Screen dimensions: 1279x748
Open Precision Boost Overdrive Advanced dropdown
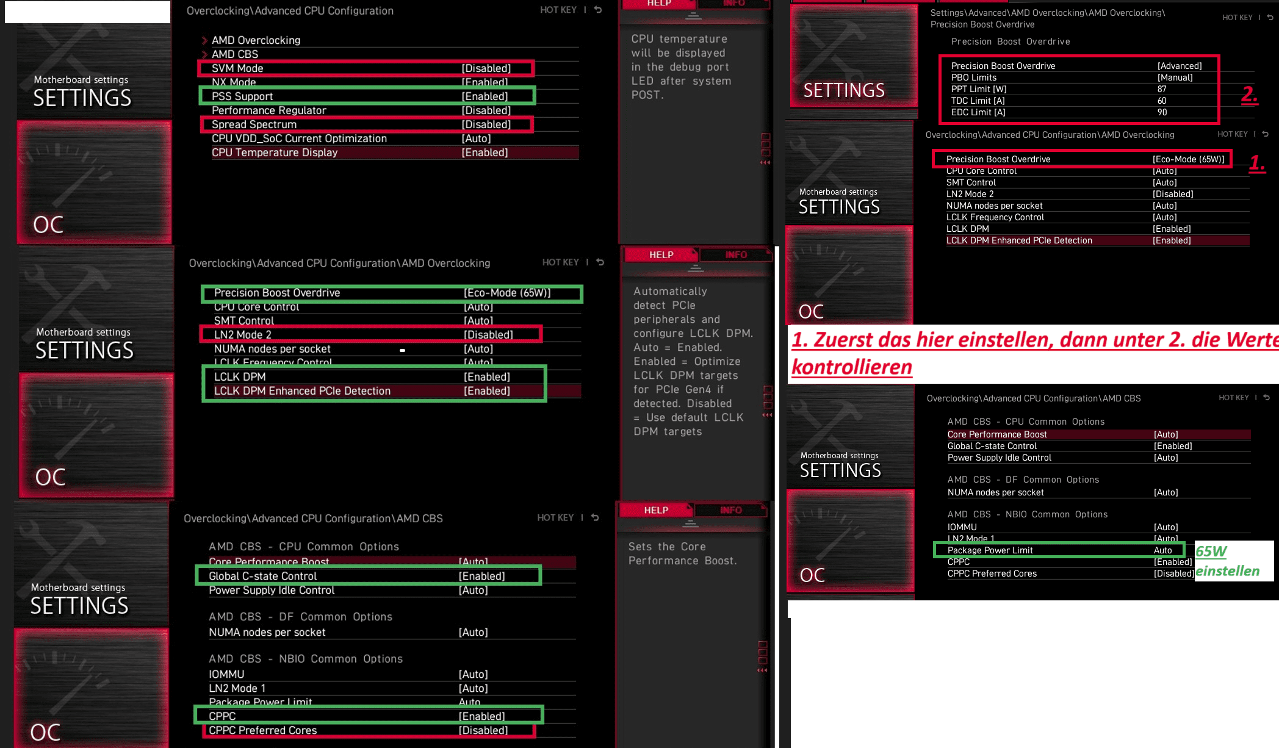1180,66
